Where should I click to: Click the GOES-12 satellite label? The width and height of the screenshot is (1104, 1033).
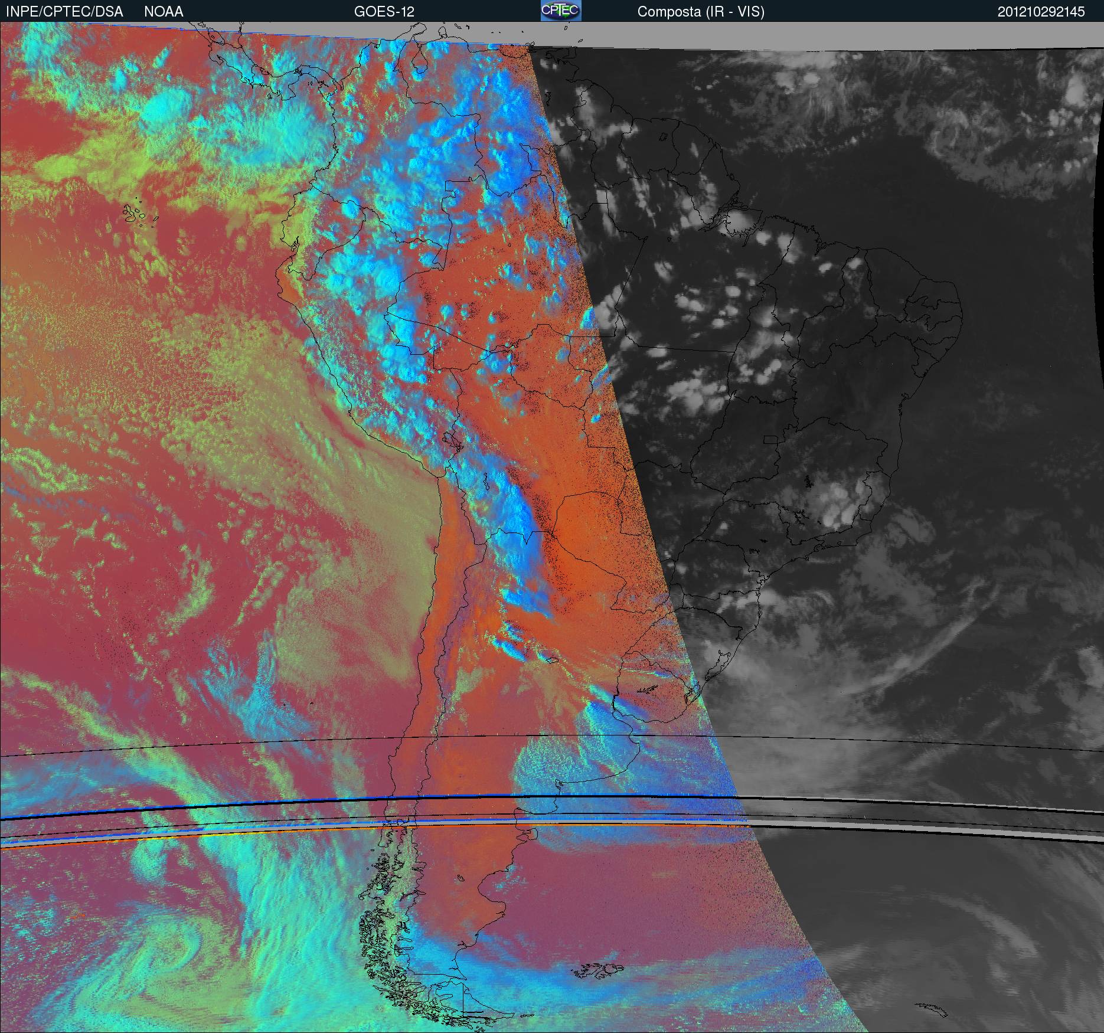(384, 12)
